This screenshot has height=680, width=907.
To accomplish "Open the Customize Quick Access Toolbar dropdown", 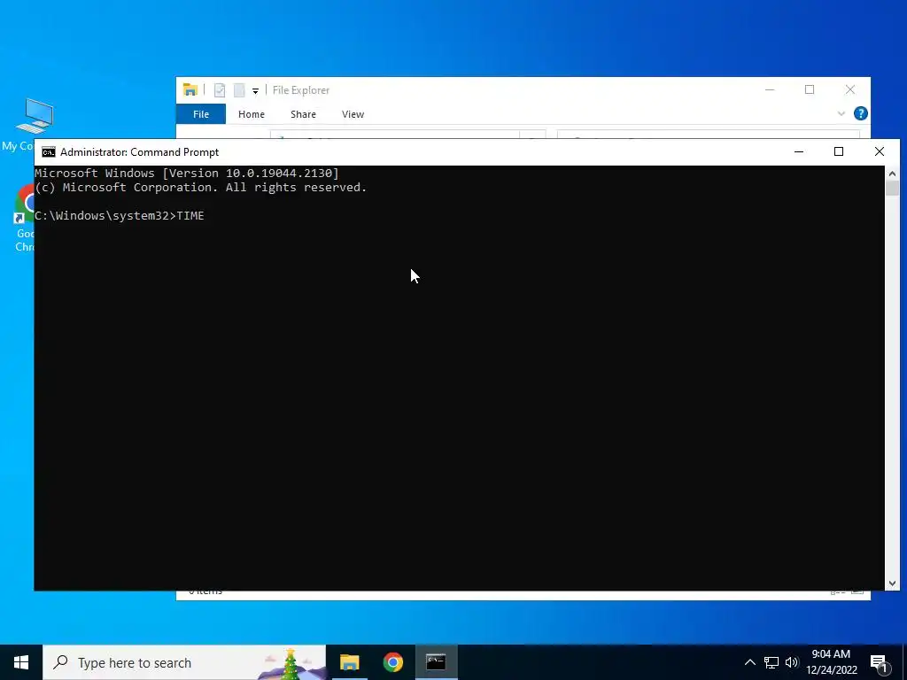I will pyautogui.click(x=255, y=91).
